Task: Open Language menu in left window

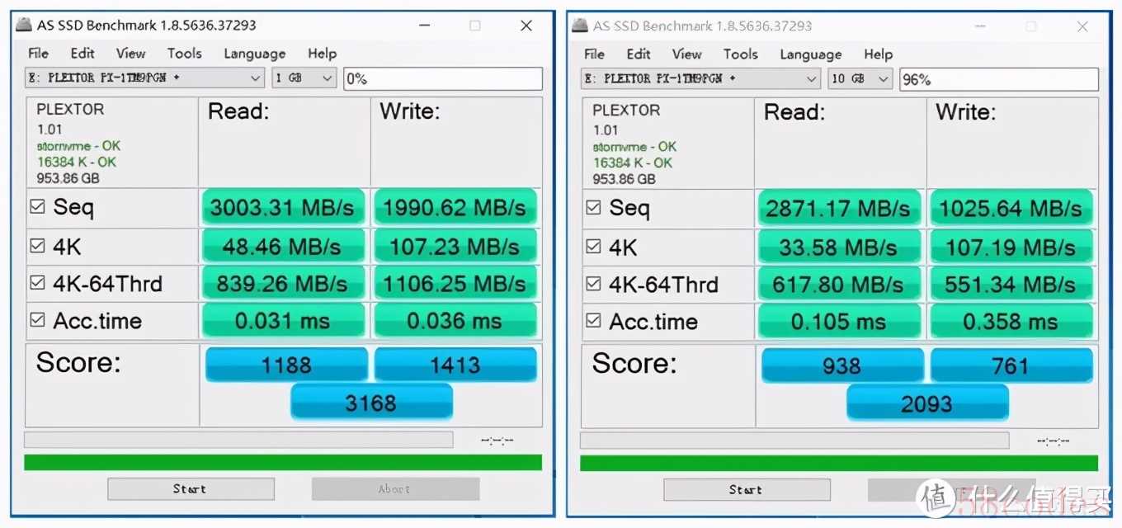Action: tap(254, 54)
